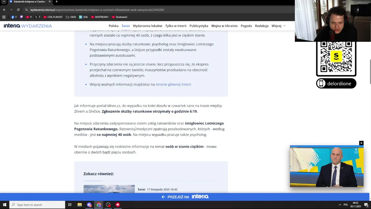Open the Pogoda menu item
Image resolution: width=371 pixels, height=209 pixels.
pos(246,26)
